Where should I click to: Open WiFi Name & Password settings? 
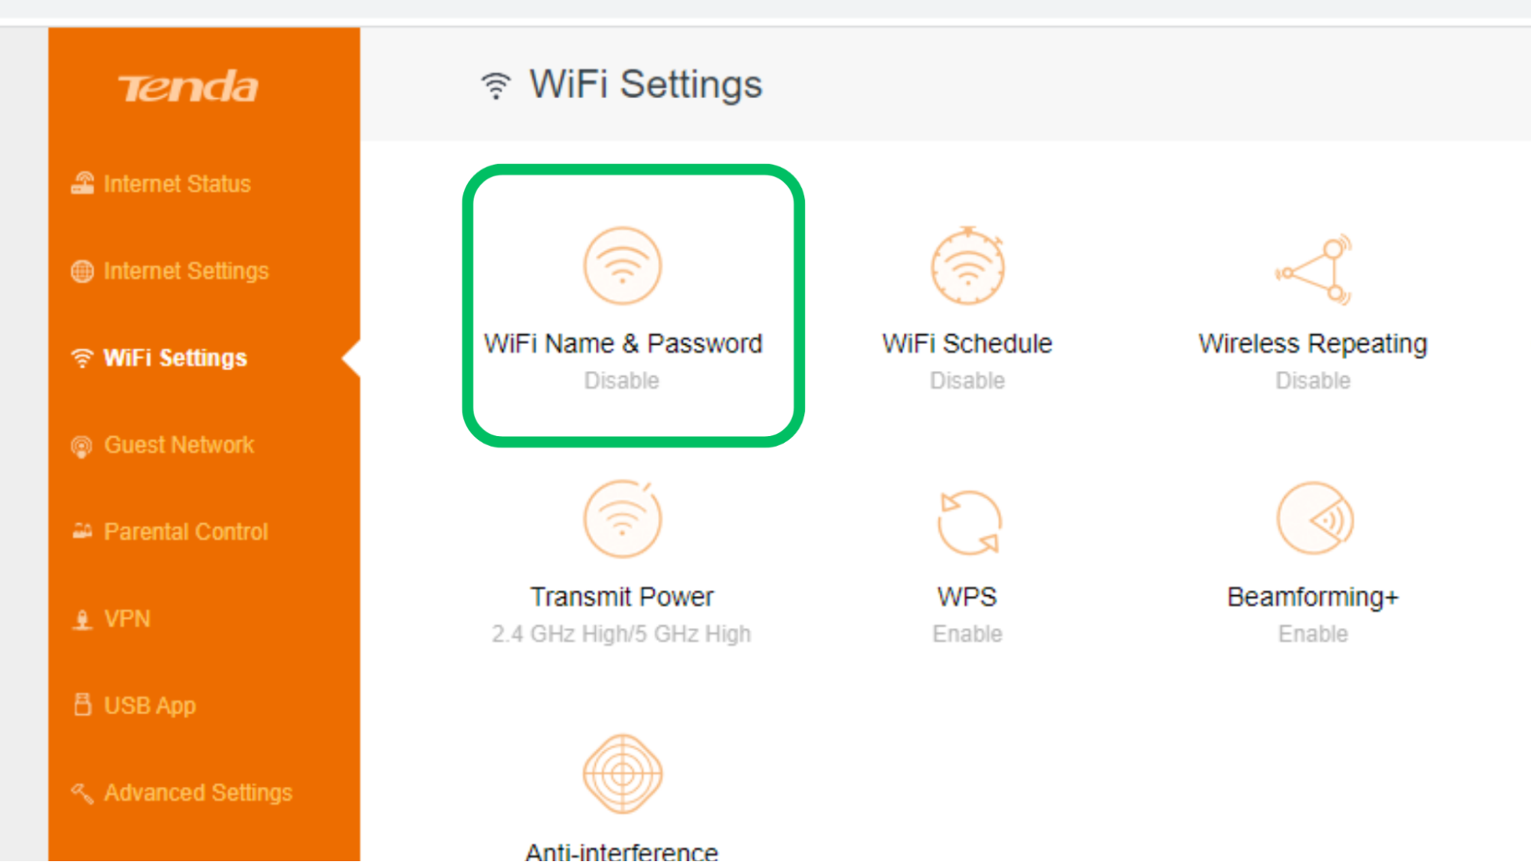[x=621, y=305]
